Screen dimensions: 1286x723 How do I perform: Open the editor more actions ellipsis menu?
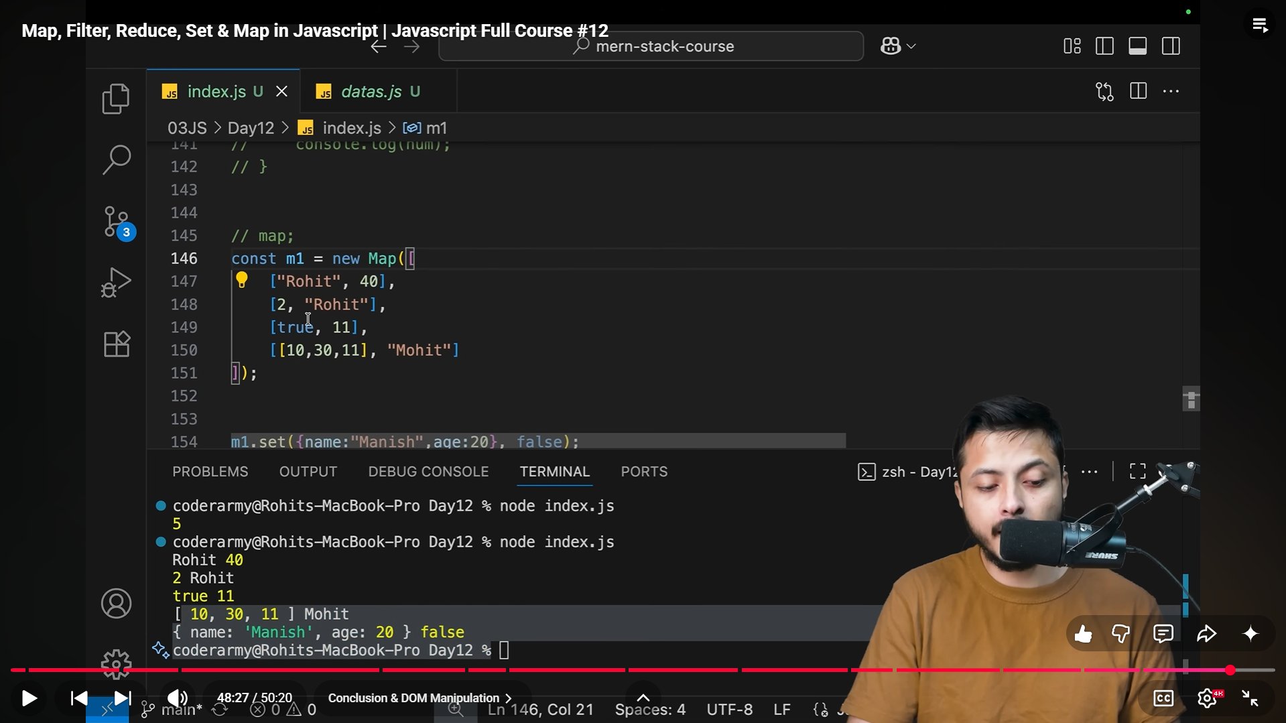tap(1171, 92)
